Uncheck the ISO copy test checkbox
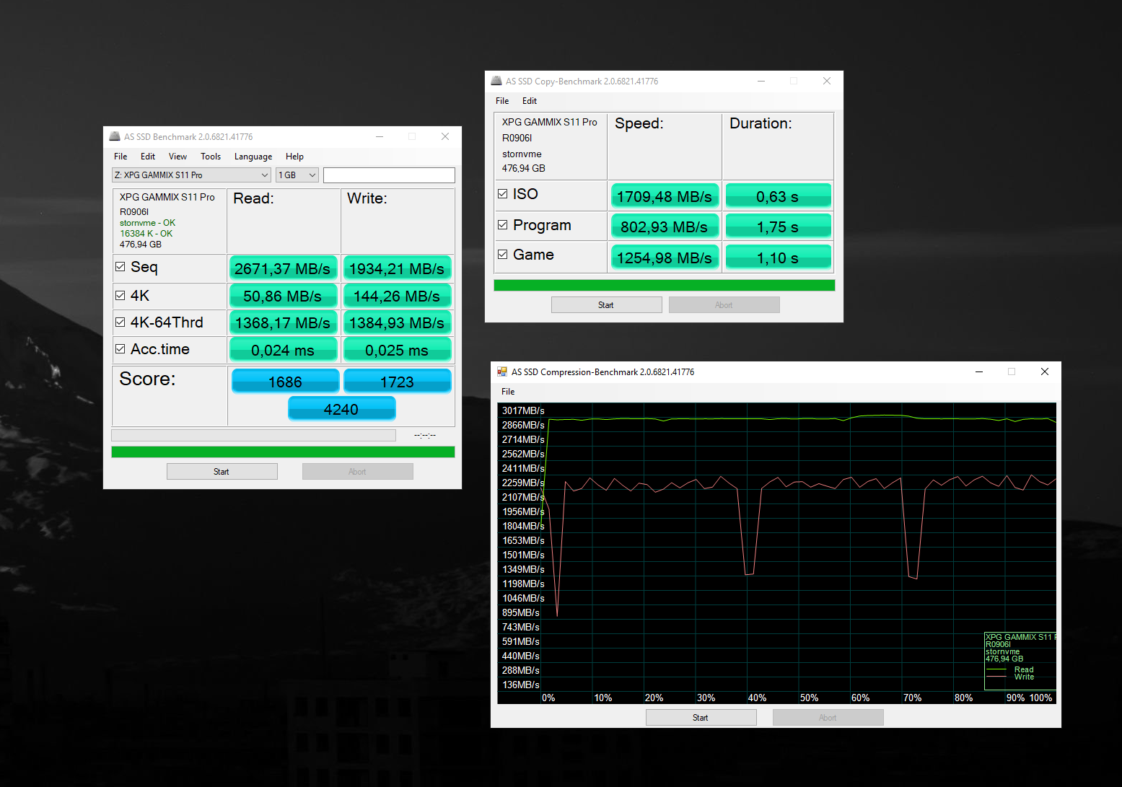 tap(503, 193)
